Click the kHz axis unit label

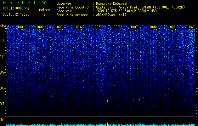(x=3, y=26)
